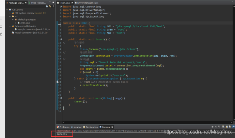Open the Declaration tab
Screen dimensions: 235x138
coord(90,127)
